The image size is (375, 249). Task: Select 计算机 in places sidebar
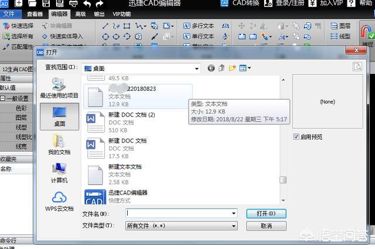59,172
